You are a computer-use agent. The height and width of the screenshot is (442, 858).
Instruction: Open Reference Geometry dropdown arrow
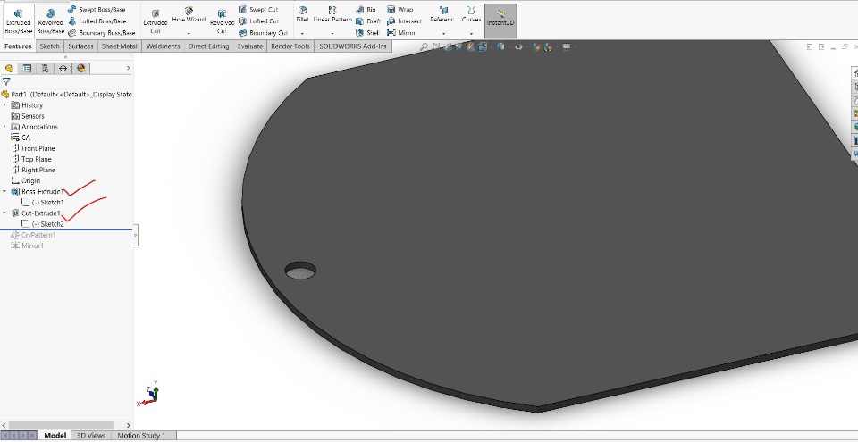444,34
